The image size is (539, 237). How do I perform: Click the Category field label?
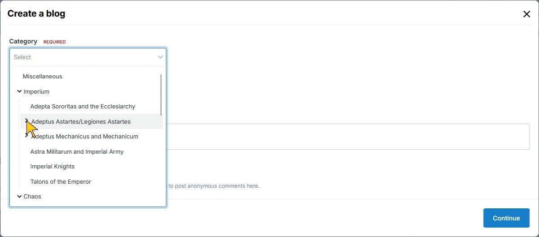23,41
